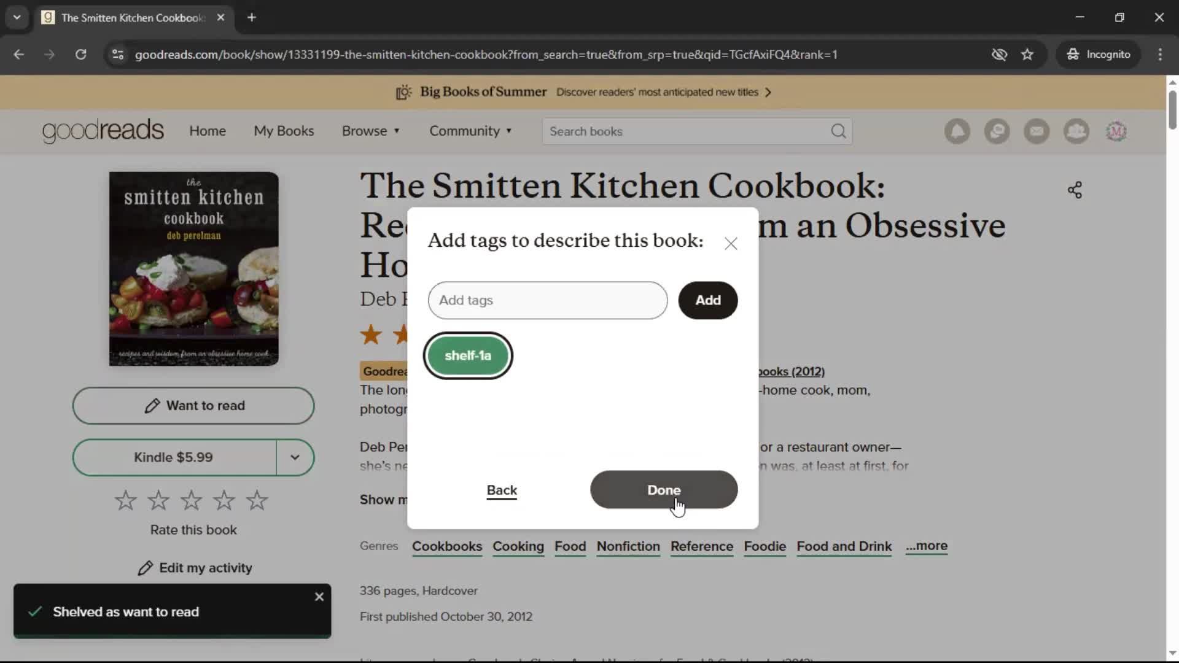The image size is (1179, 663).
Task: Expand the Community dropdown menu
Action: click(x=470, y=131)
